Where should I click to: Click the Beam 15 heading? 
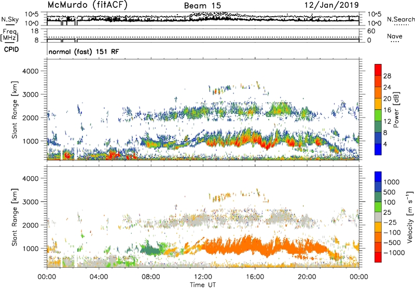coord(202,6)
